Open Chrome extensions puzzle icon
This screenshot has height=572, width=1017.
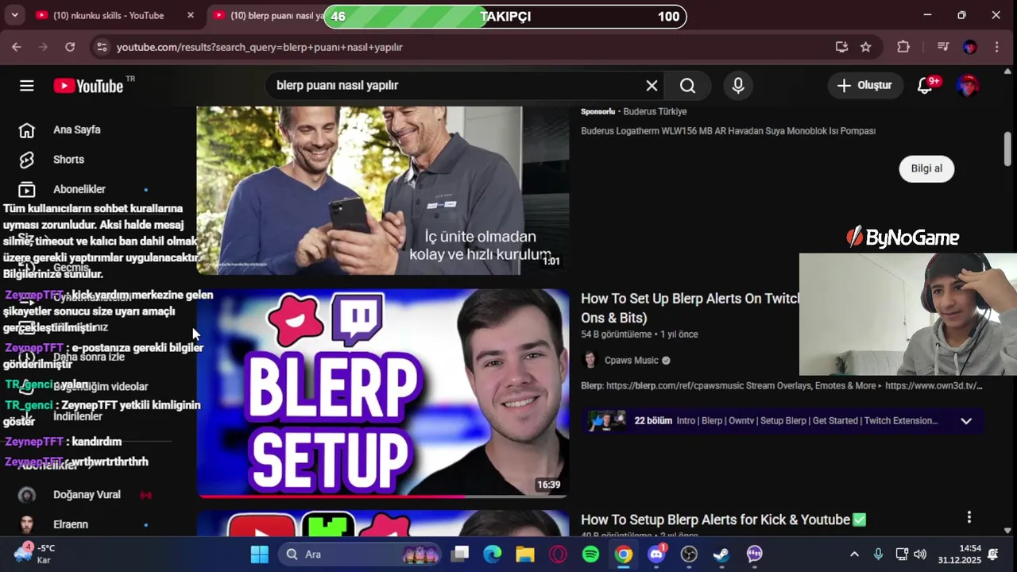[903, 47]
